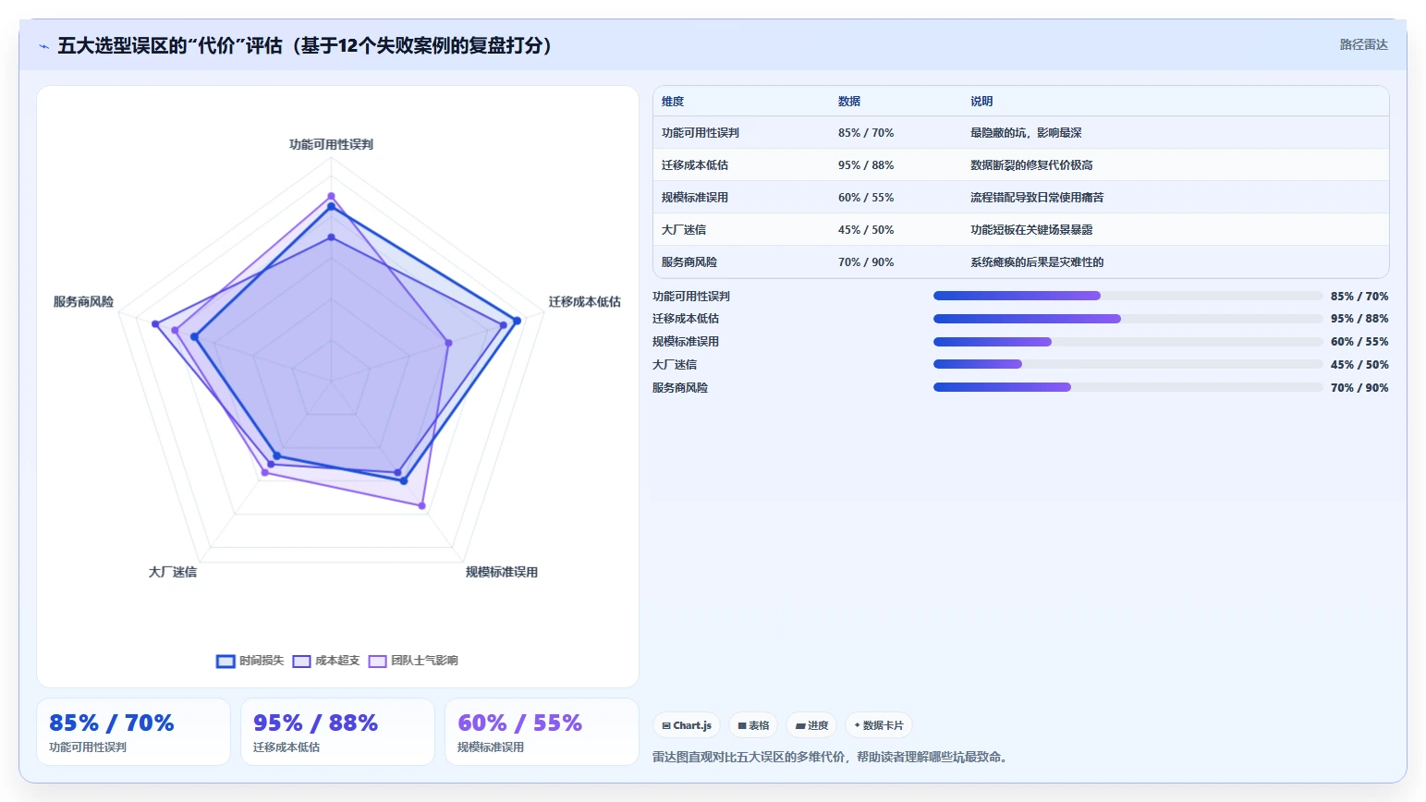Image resolution: width=1426 pixels, height=802 pixels.
Task: Click table value 45% / 50%
Action: [866, 230]
